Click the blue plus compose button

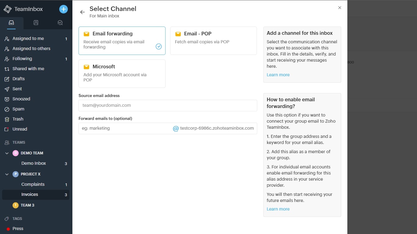click(63, 9)
